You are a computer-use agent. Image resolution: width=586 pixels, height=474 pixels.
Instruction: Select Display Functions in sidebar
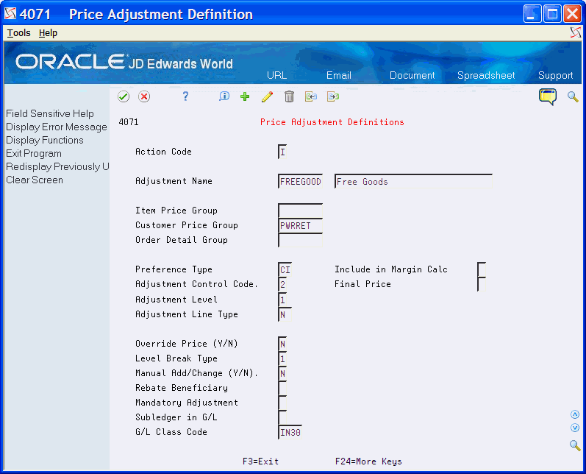[44, 140]
